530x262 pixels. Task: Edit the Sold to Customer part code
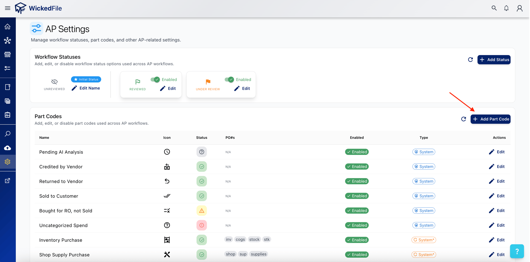pos(497,196)
